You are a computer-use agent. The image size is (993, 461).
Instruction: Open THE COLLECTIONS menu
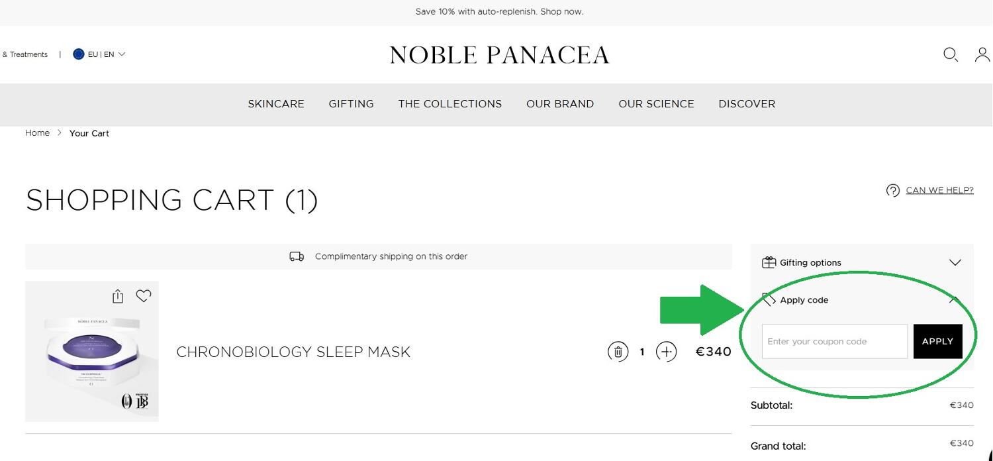click(x=450, y=104)
